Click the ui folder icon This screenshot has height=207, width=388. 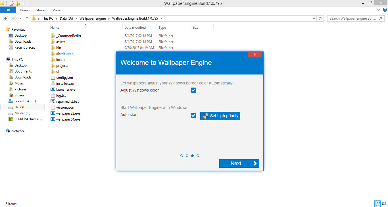tap(53, 72)
